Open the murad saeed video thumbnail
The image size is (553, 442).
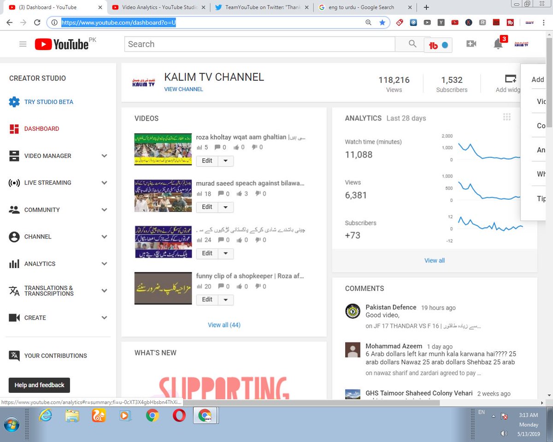click(x=163, y=196)
